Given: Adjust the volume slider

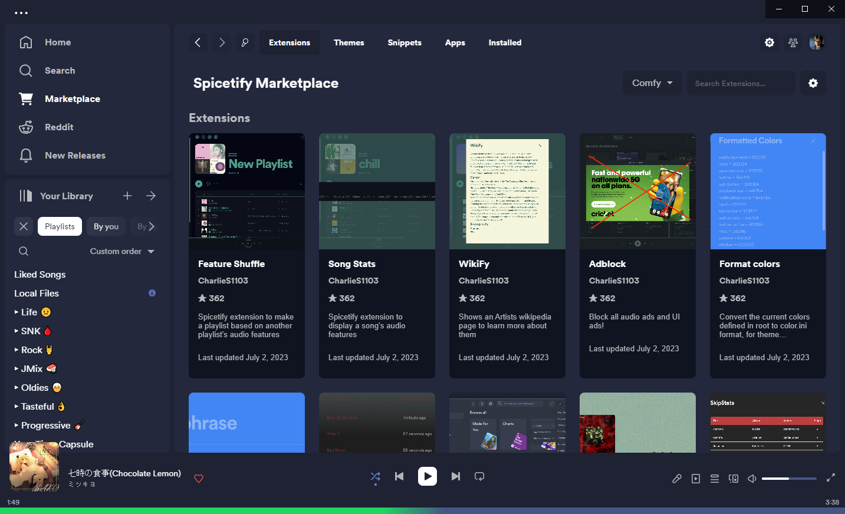Looking at the screenshot, I should tap(789, 479).
